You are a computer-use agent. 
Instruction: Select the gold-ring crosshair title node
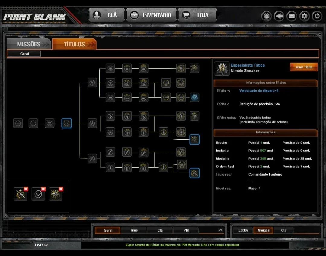point(164,132)
